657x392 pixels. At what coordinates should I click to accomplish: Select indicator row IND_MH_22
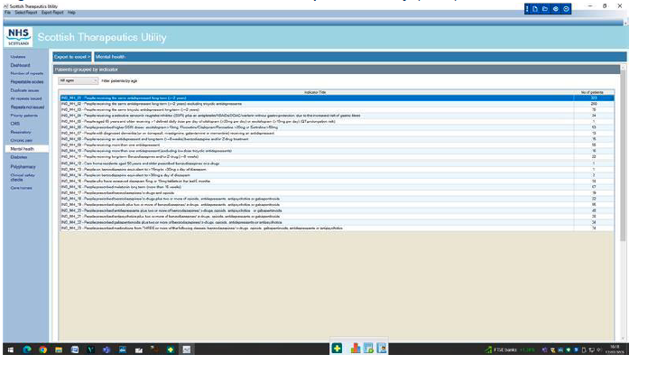(x=337, y=222)
